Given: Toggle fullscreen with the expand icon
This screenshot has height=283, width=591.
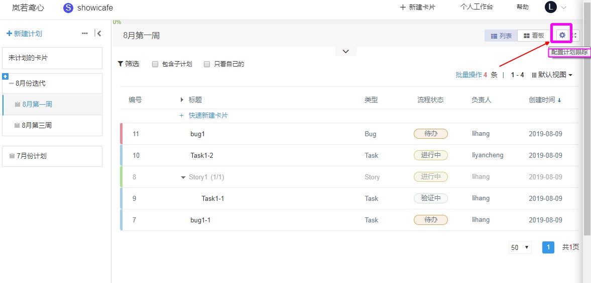Looking at the screenshot, I should pos(575,36).
